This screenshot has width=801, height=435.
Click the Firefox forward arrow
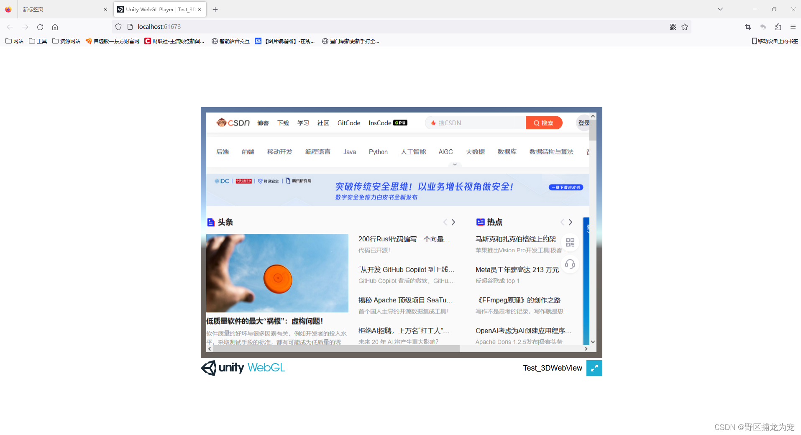[x=25, y=27]
